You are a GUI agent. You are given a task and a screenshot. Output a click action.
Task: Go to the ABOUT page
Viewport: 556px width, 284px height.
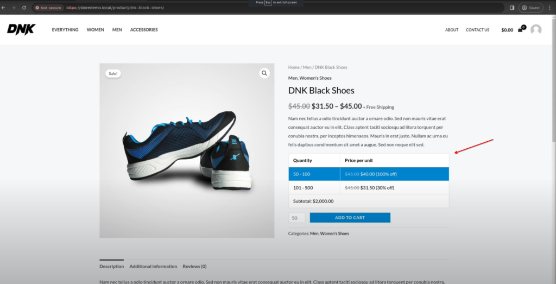click(452, 30)
